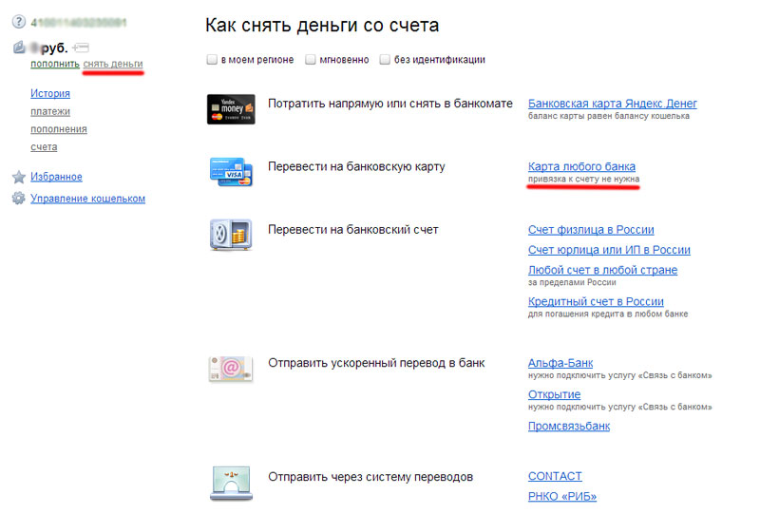Click note 'привязка к счету не нужна'

pos(583,179)
